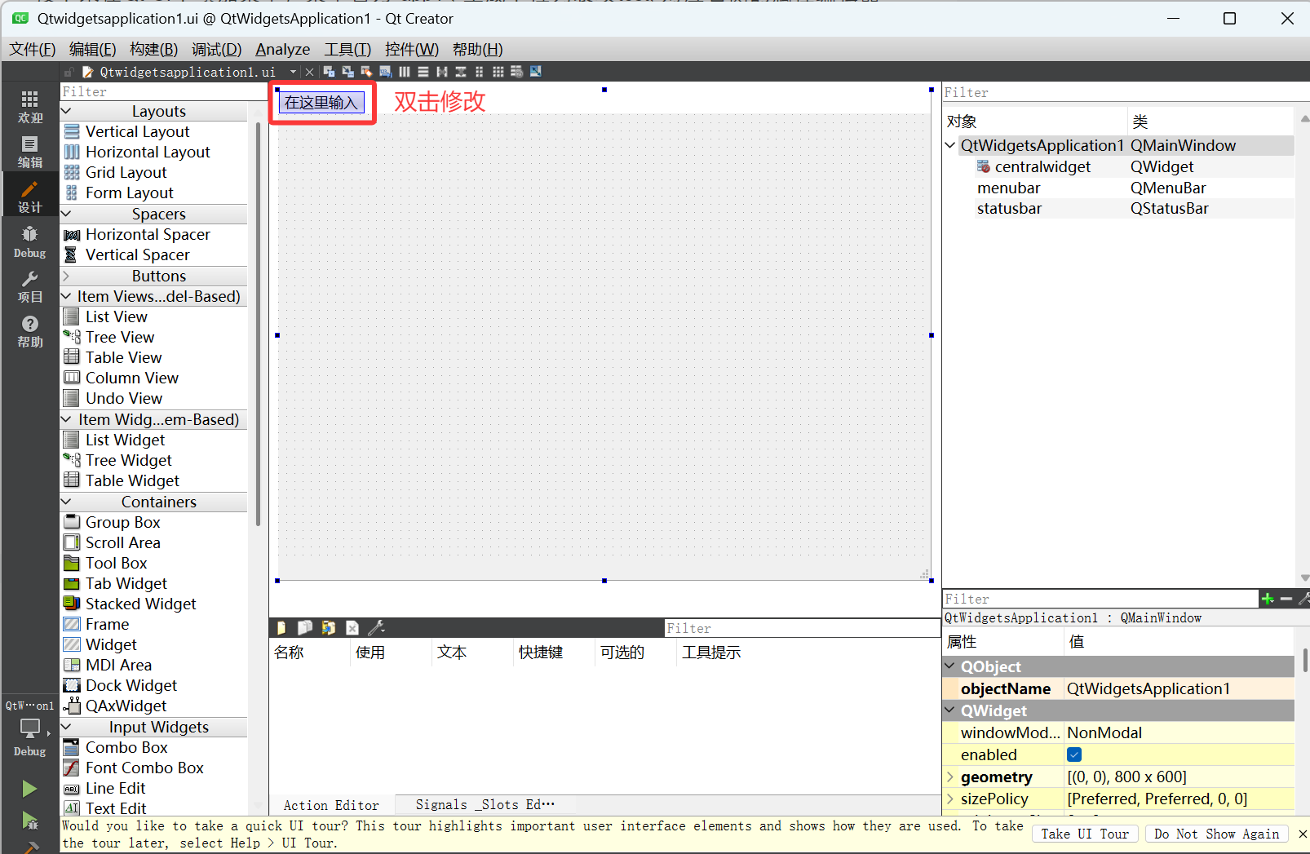Open the 工具(T) menu
The height and width of the screenshot is (854, 1310).
347,49
